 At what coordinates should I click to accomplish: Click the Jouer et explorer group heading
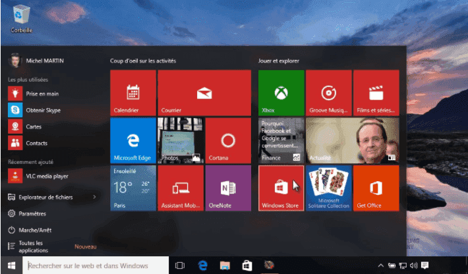(278, 61)
